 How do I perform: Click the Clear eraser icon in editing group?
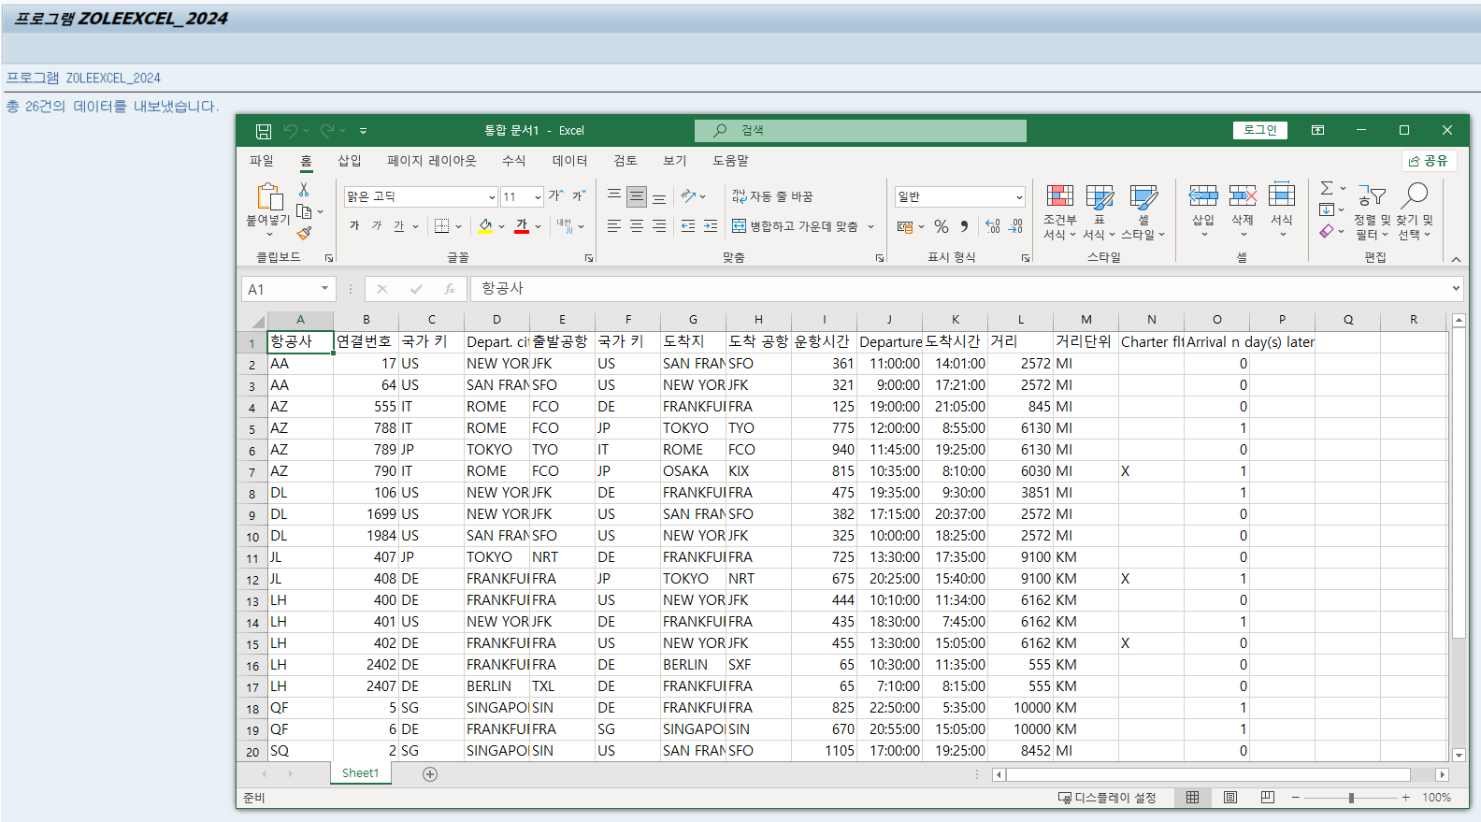(1327, 231)
